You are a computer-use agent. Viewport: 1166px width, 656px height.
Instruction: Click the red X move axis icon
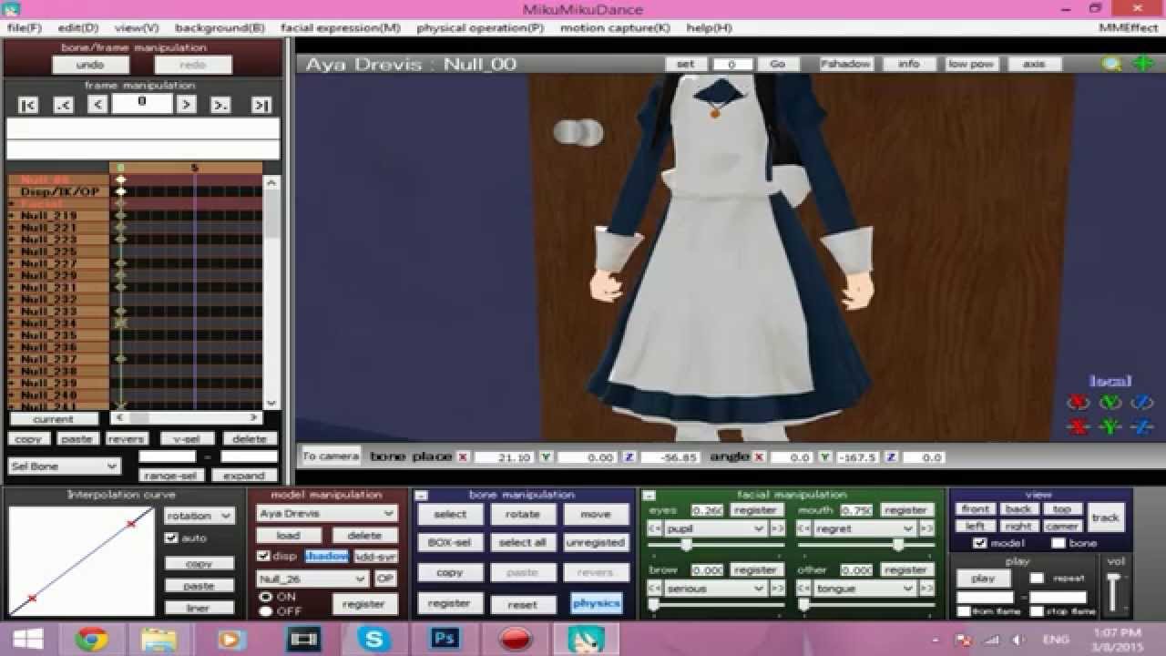[1078, 426]
